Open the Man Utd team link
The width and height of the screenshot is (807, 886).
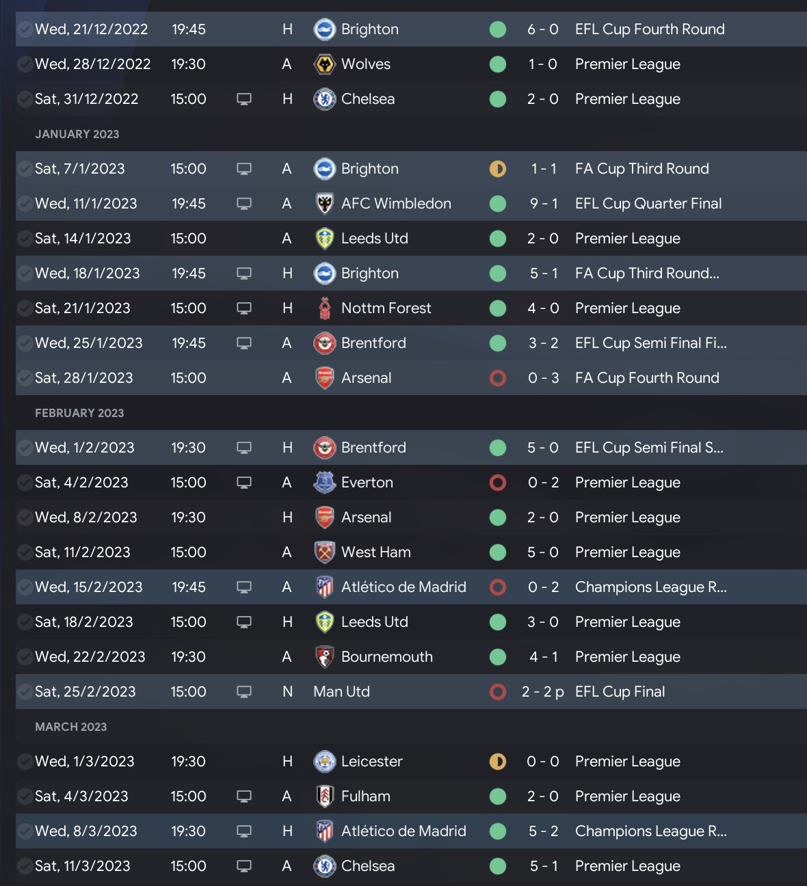click(x=341, y=692)
